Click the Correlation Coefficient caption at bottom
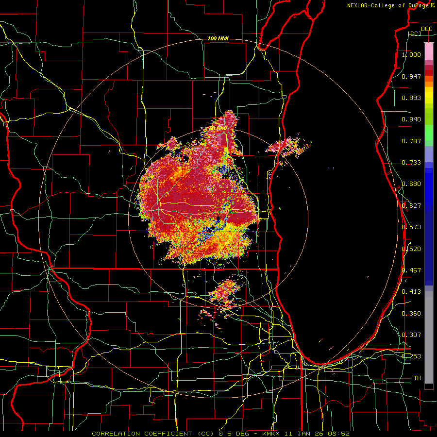437x437 pixels. (x=220, y=434)
